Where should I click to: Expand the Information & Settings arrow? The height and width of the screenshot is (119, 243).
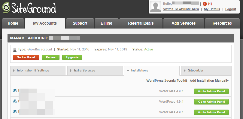click(x=14, y=71)
